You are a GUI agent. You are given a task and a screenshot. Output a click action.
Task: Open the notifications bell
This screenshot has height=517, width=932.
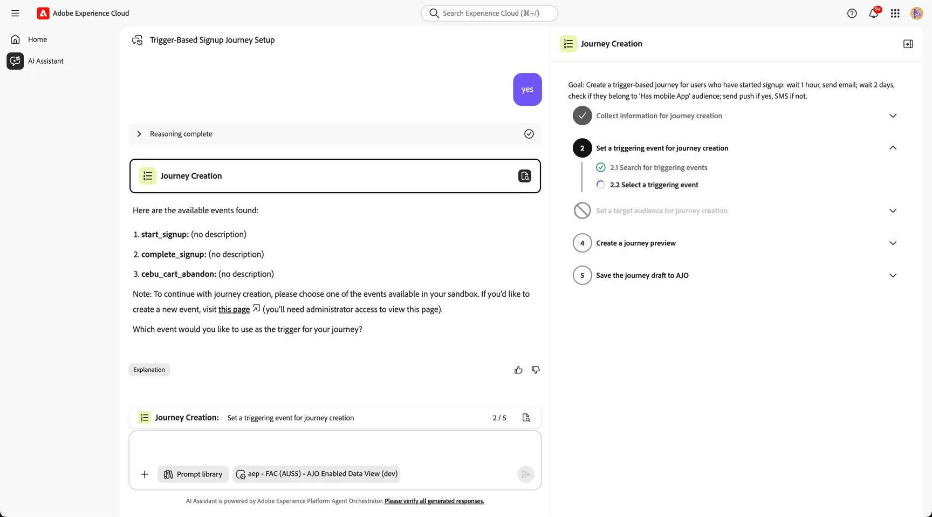tap(874, 13)
